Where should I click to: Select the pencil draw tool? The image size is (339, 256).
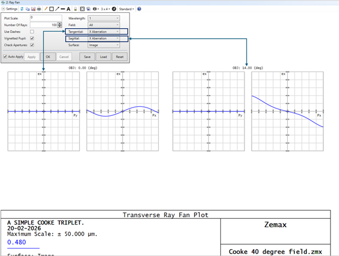click(46, 9)
